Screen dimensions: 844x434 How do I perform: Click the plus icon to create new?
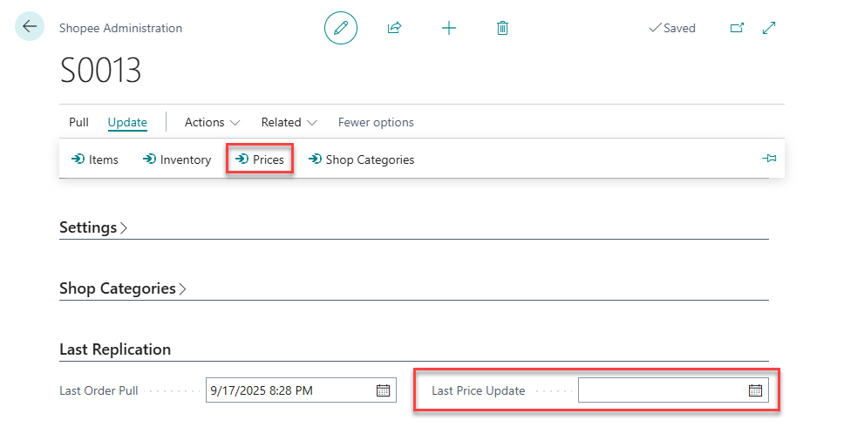point(449,28)
